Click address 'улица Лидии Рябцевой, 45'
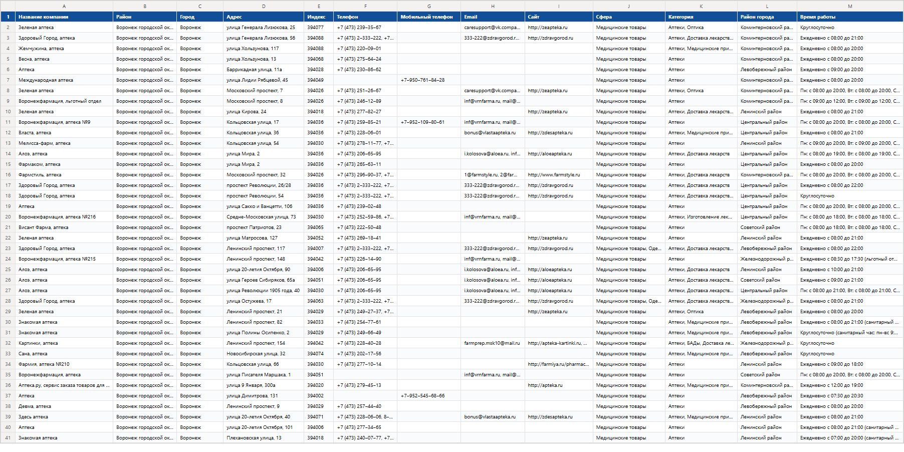Screen dimensions: 904x452 click(x=264, y=80)
